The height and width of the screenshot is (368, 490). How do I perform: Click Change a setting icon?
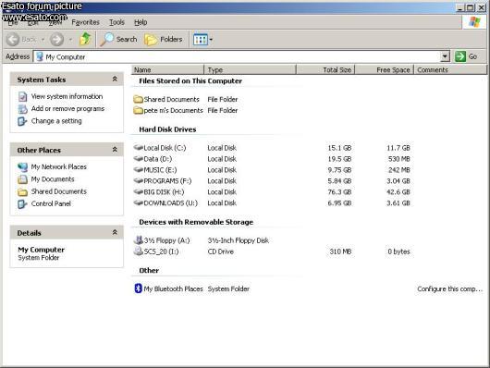(x=22, y=121)
